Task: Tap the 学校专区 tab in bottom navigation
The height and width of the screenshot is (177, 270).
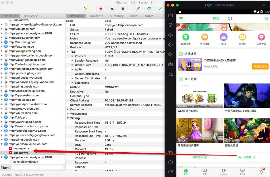Action: [224, 172]
